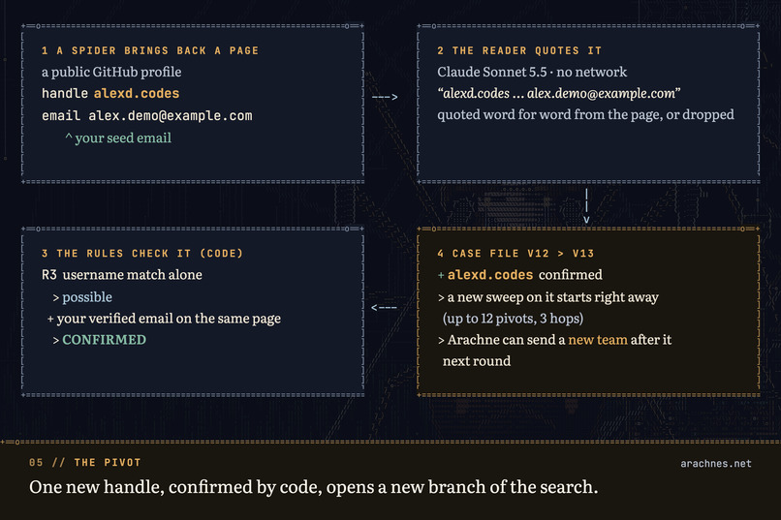The width and height of the screenshot is (781, 520).
Task: Click the heading "2 THE READER QUOTES IT"
Action: pyautogui.click(x=519, y=50)
